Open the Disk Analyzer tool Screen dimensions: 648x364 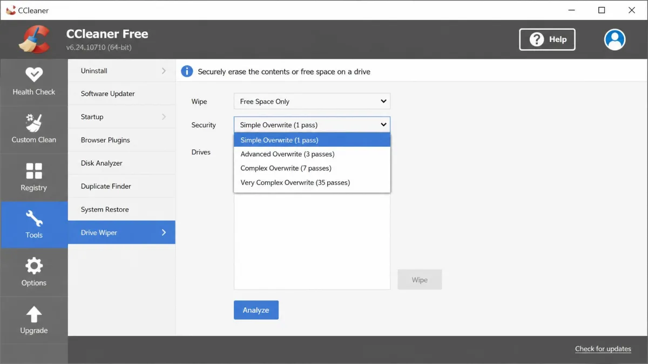[x=122, y=163]
